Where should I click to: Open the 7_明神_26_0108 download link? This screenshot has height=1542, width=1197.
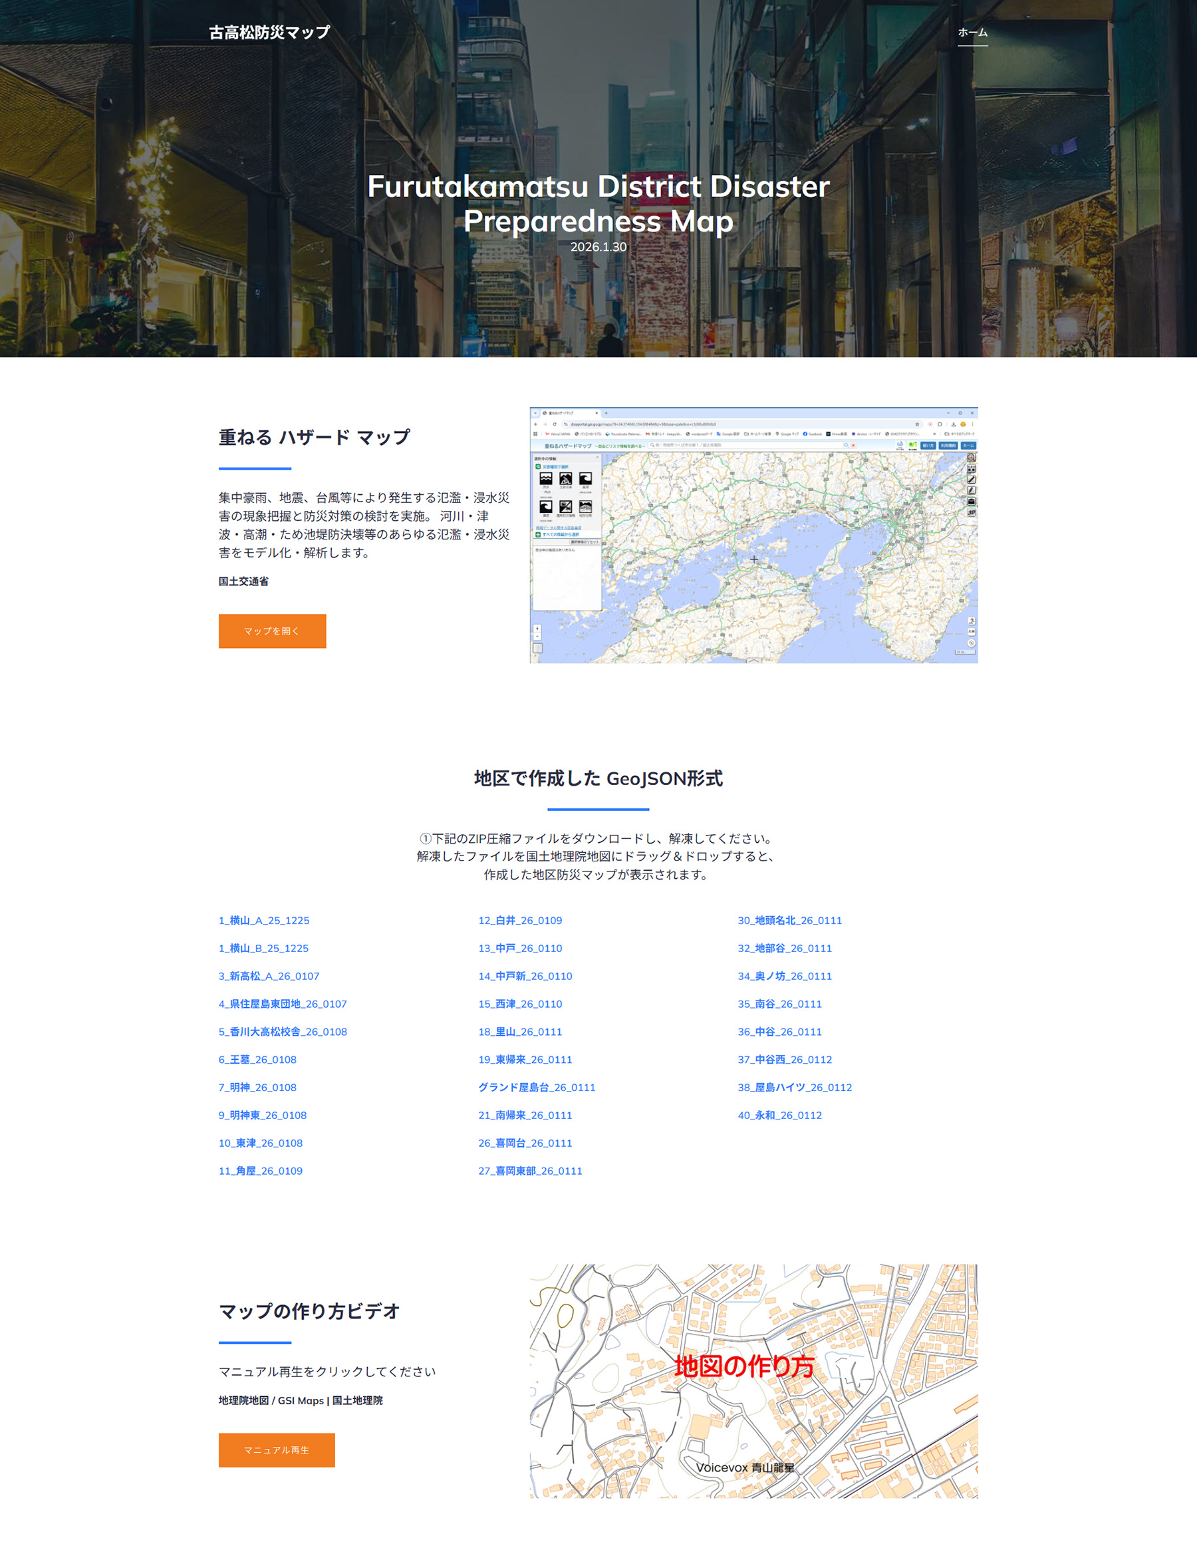tap(257, 1087)
